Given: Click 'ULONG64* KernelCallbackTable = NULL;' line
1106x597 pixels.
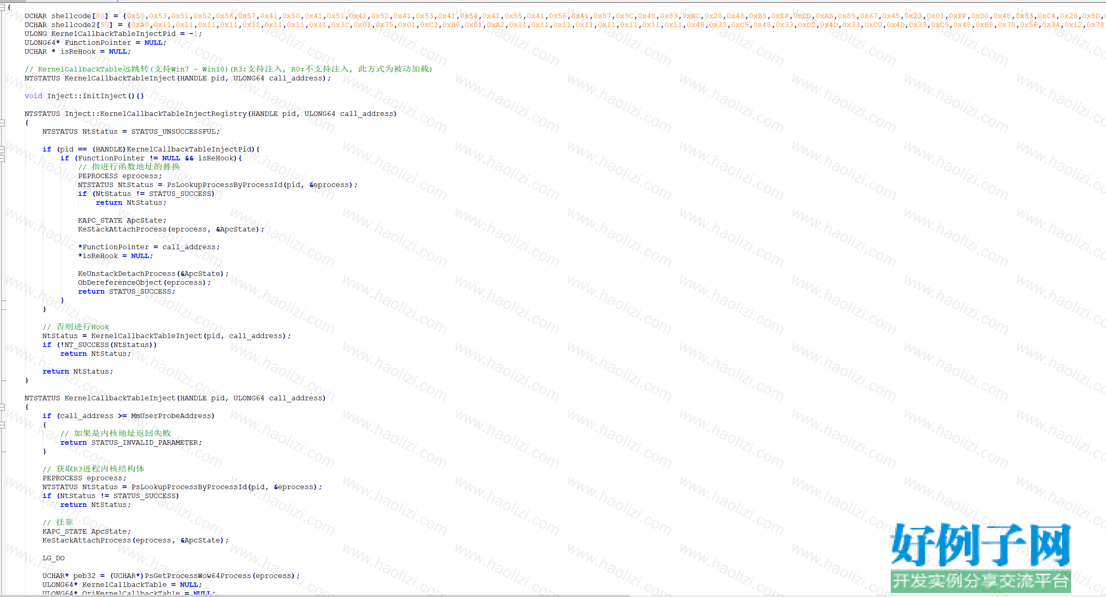Looking at the screenshot, I should click(x=122, y=585).
